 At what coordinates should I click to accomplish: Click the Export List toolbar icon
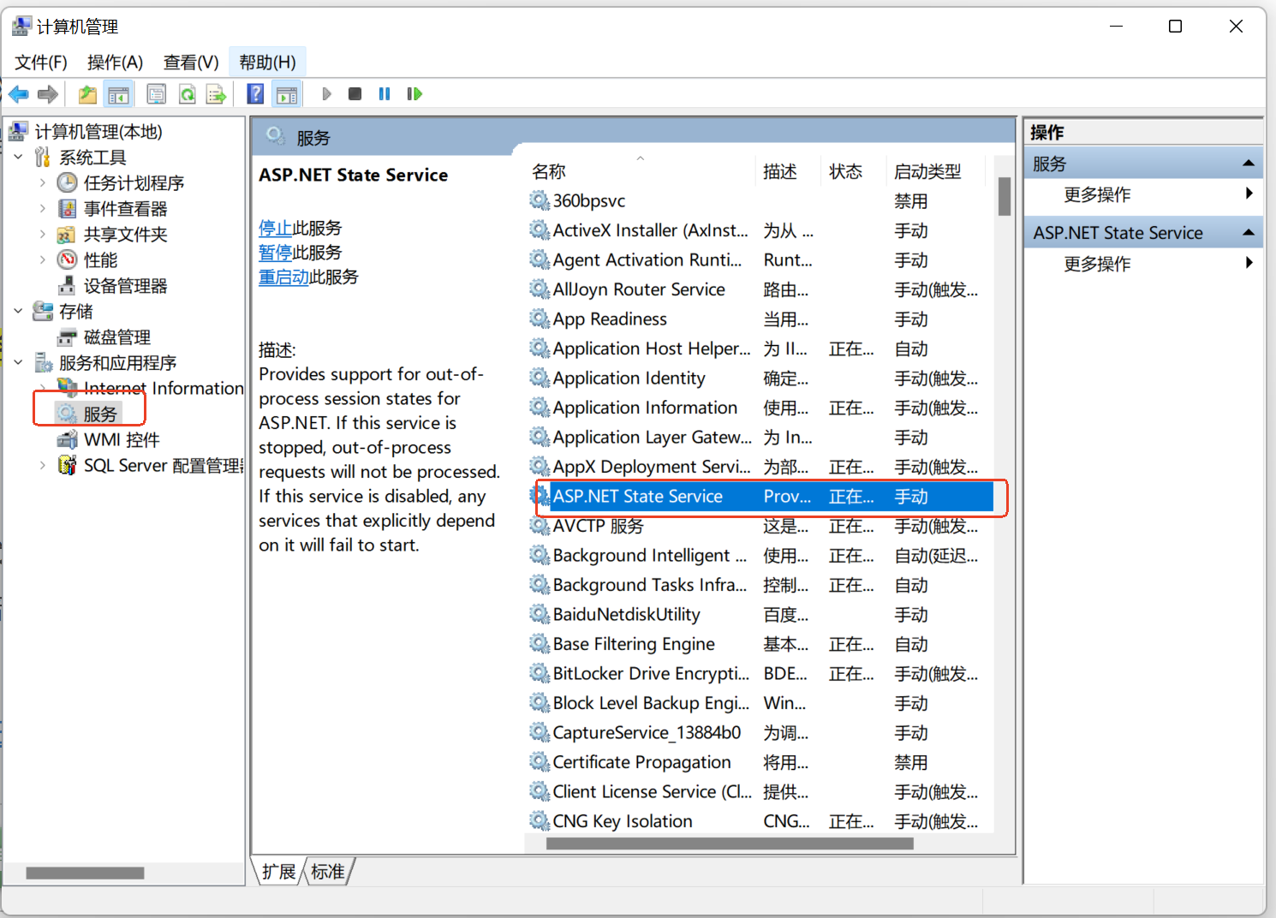216,94
